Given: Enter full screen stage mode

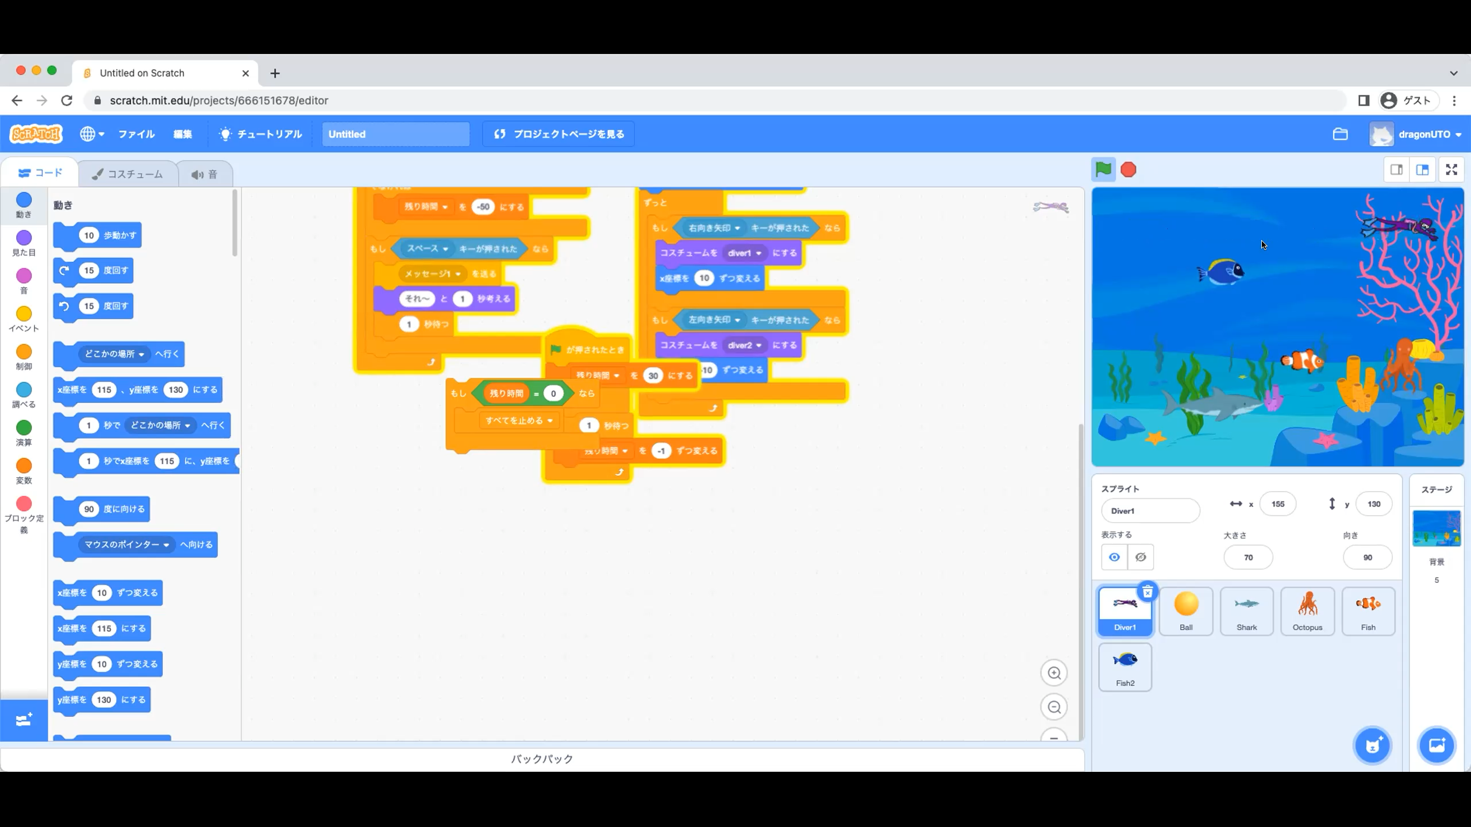Looking at the screenshot, I should (1451, 169).
